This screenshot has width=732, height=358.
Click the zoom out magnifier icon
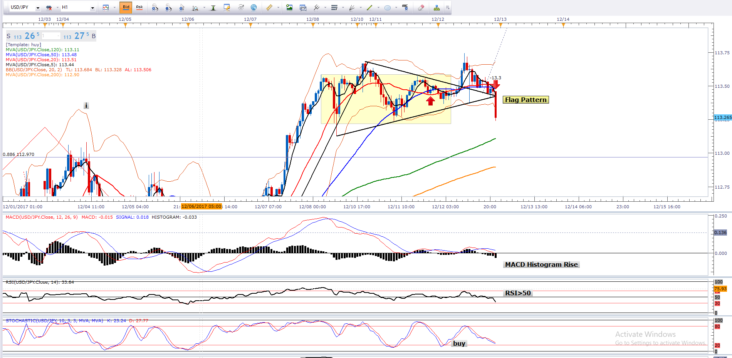[168, 7]
